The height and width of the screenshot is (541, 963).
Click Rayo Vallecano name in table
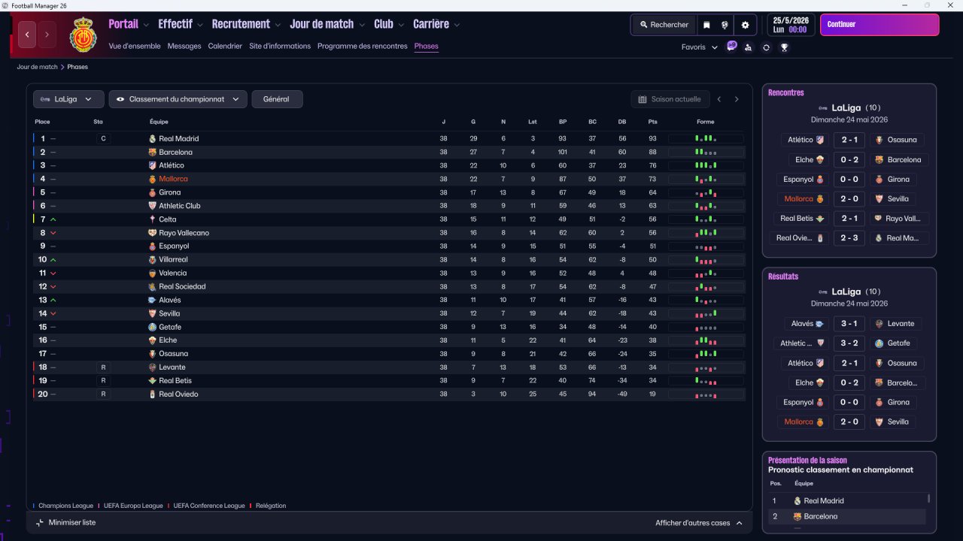pyautogui.click(x=184, y=233)
